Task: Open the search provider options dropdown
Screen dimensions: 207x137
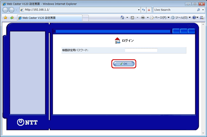Action: (x=203, y=10)
